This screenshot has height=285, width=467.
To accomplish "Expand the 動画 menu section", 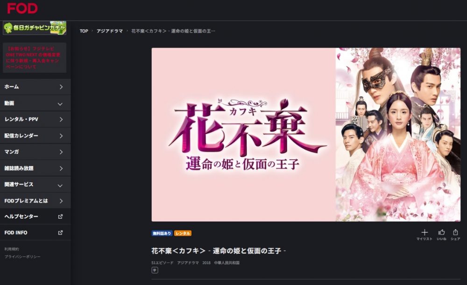I will click(x=35, y=103).
